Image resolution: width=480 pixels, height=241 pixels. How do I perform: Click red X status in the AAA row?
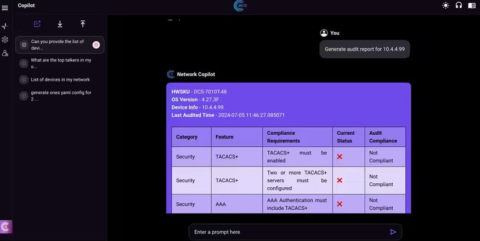(x=340, y=204)
